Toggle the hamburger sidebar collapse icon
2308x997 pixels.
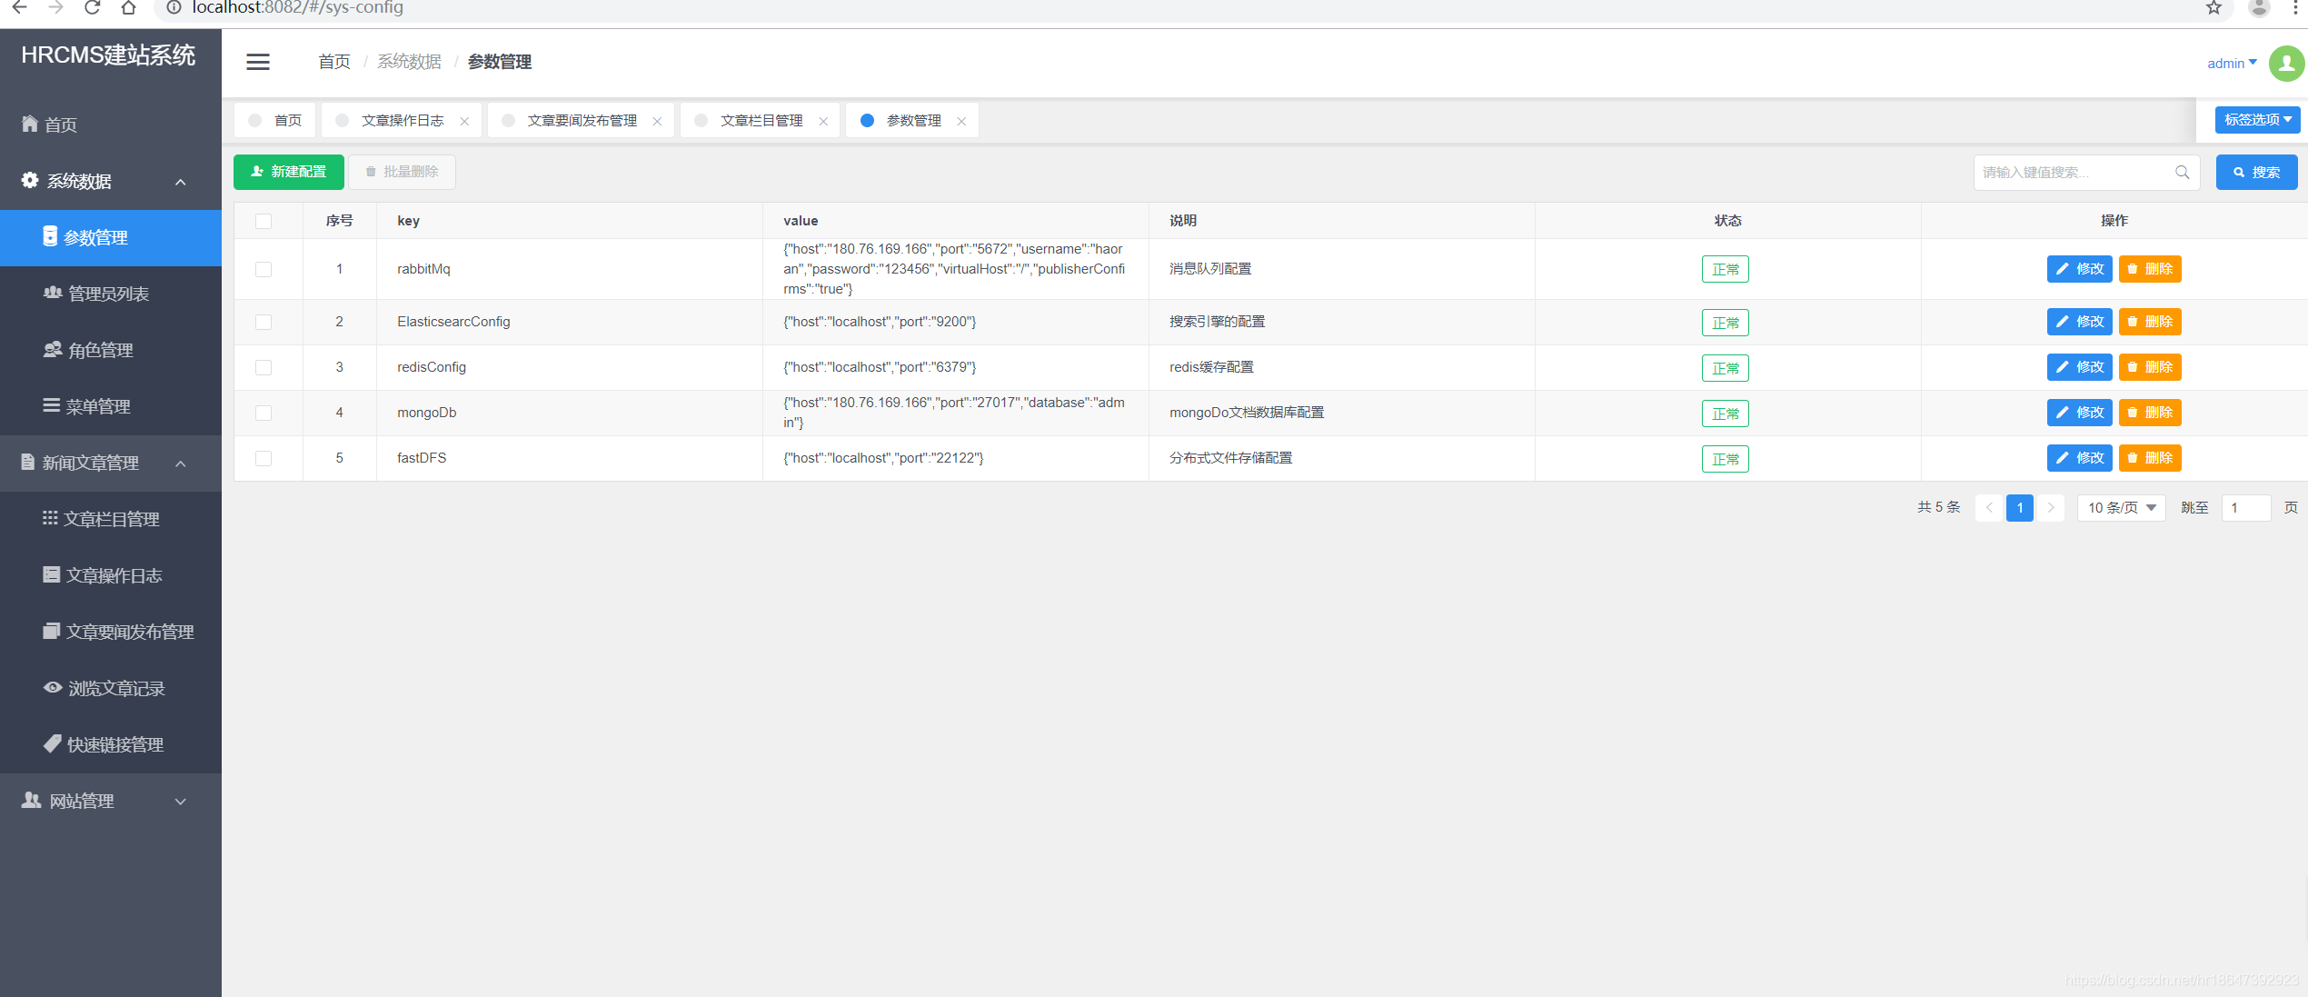point(258,62)
